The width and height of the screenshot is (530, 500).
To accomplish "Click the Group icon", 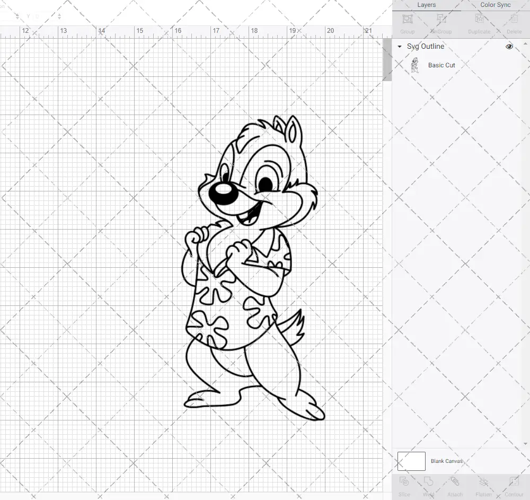I will click(407, 23).
